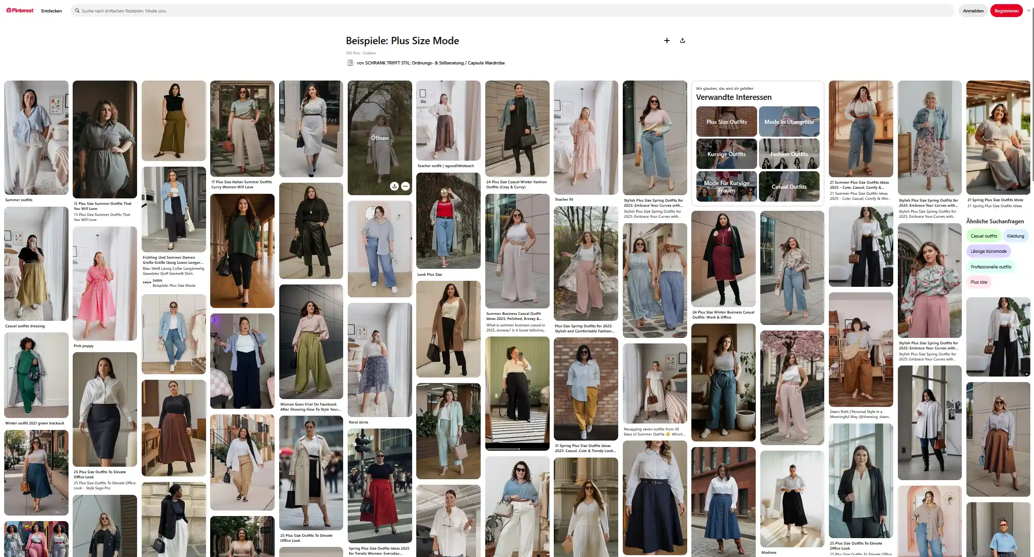Click the Pinterest logo
This screenshot has width=1034, height=557.
point(19,10)
